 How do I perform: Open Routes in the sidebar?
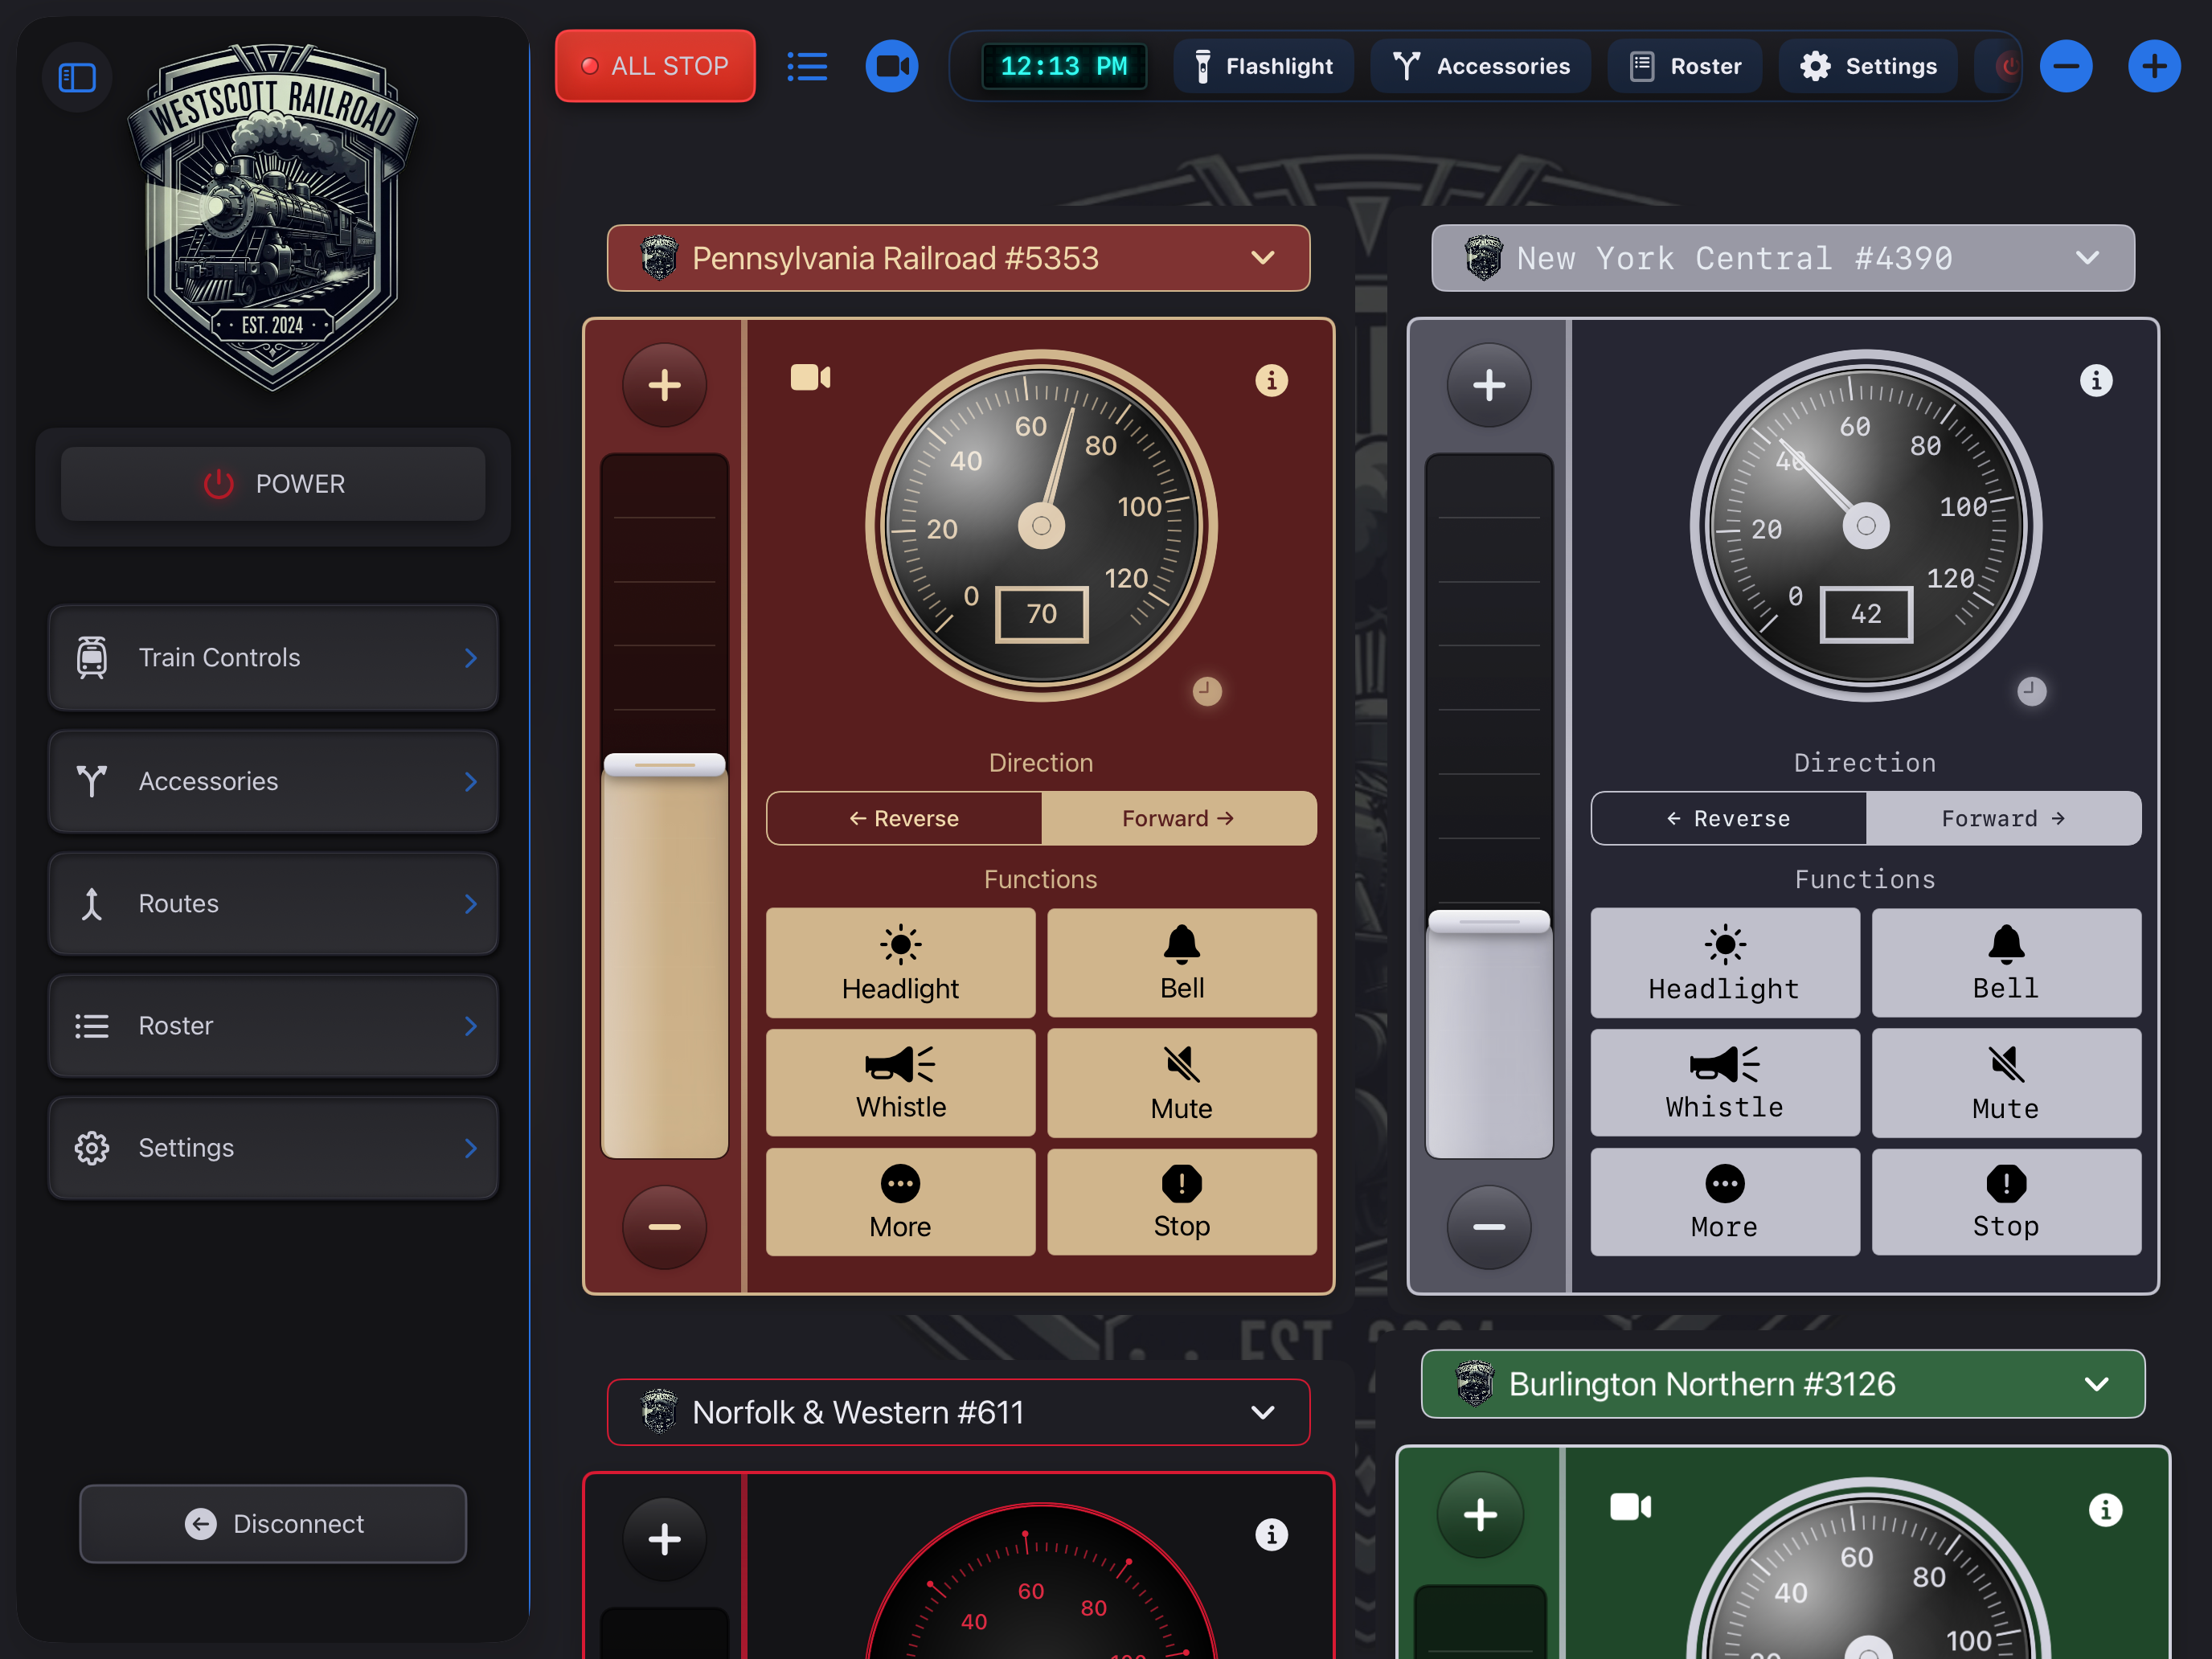[x=273, y=904]
